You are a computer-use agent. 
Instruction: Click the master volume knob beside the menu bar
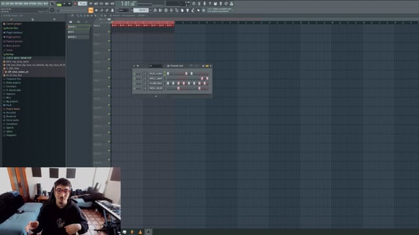(52, 4)
